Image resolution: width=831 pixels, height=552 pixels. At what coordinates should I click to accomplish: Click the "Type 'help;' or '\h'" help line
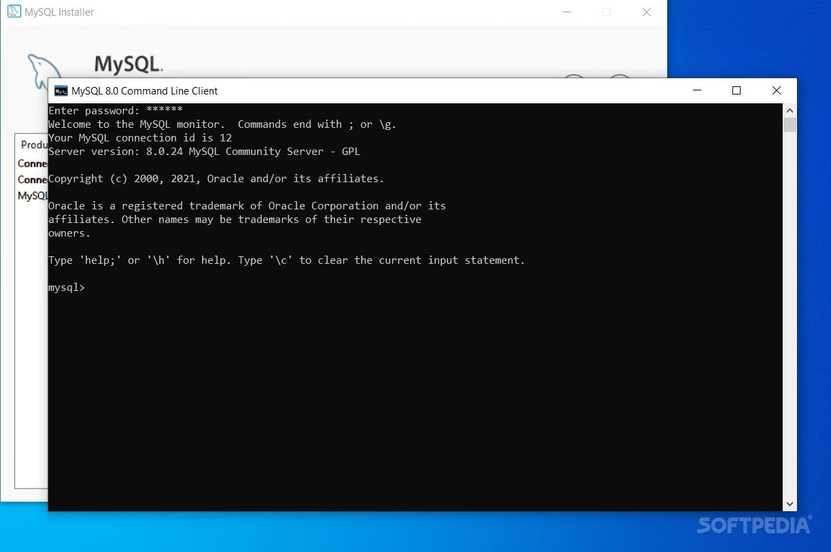pyautogui.click(x=286, y=260)
